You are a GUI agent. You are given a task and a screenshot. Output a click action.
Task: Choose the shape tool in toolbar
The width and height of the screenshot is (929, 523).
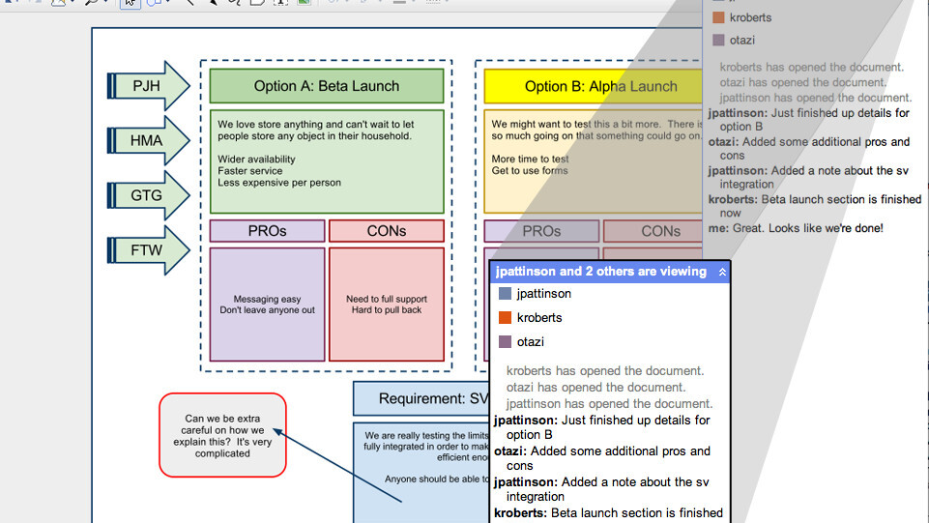[153, 3]
